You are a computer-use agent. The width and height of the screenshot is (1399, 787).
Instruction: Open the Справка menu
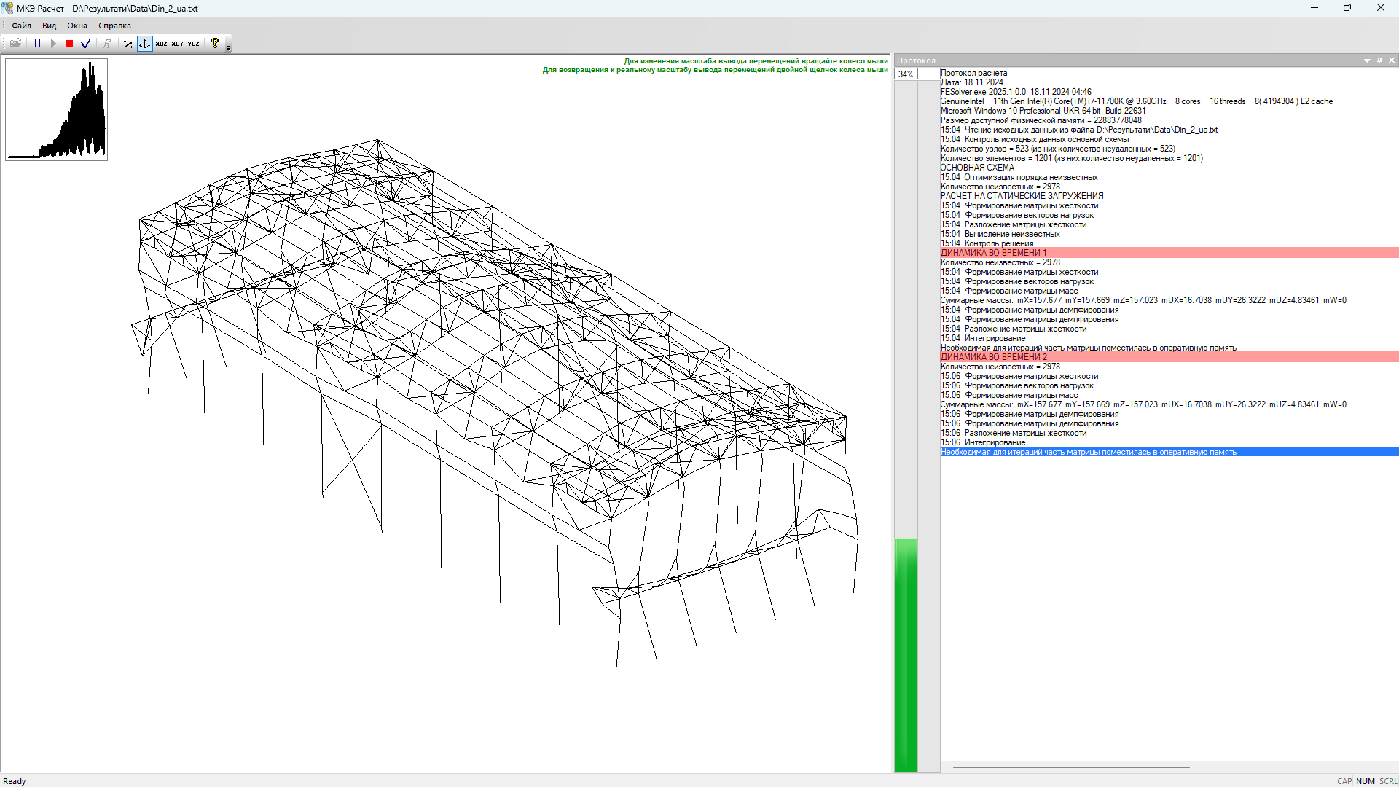click(114, 26)
